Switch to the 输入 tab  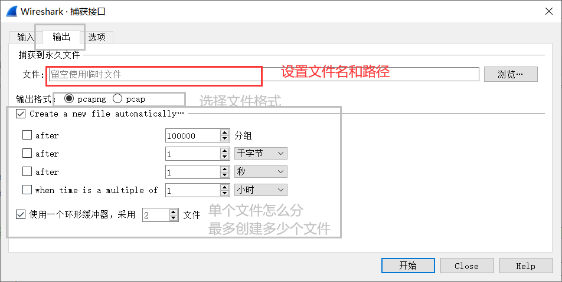click(25, 37)
